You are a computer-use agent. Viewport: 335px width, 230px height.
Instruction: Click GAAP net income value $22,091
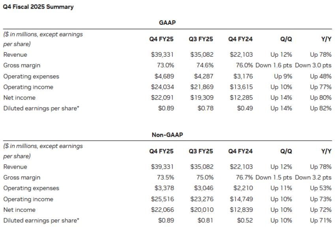click(162, 98)
